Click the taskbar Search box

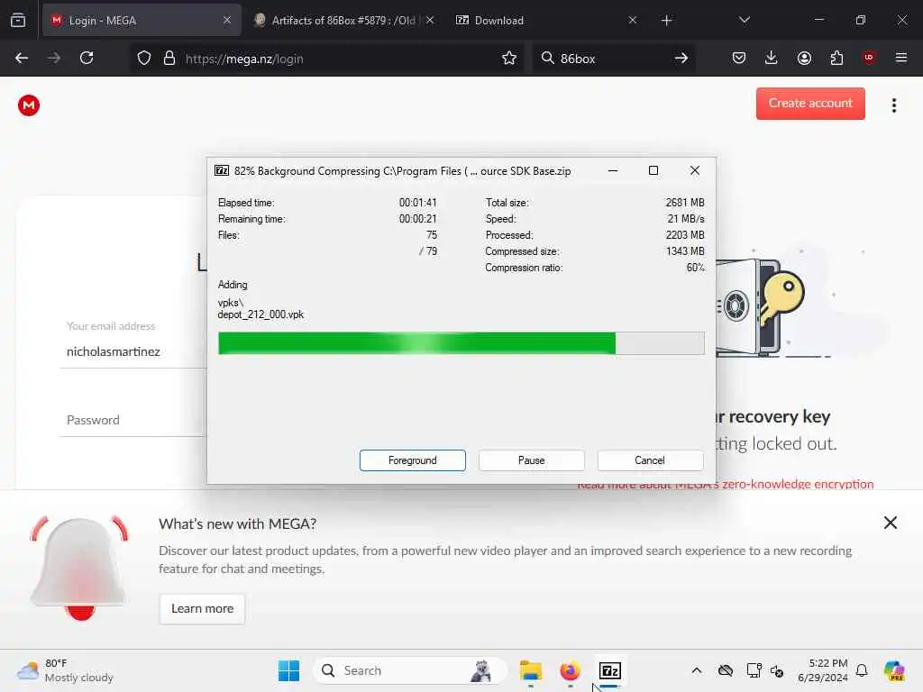tap(410, 670)
